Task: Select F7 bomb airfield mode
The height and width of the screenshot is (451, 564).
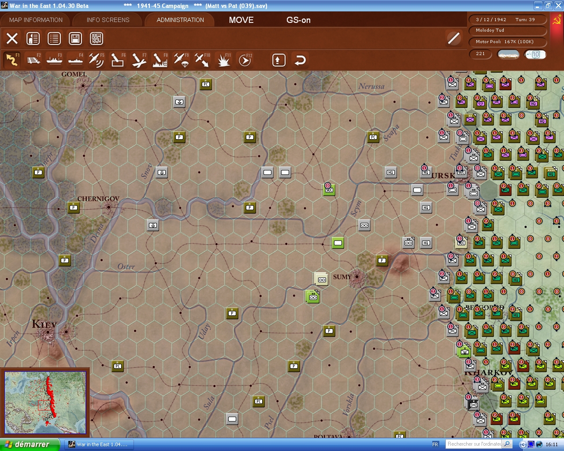Action: pos(139,60)
